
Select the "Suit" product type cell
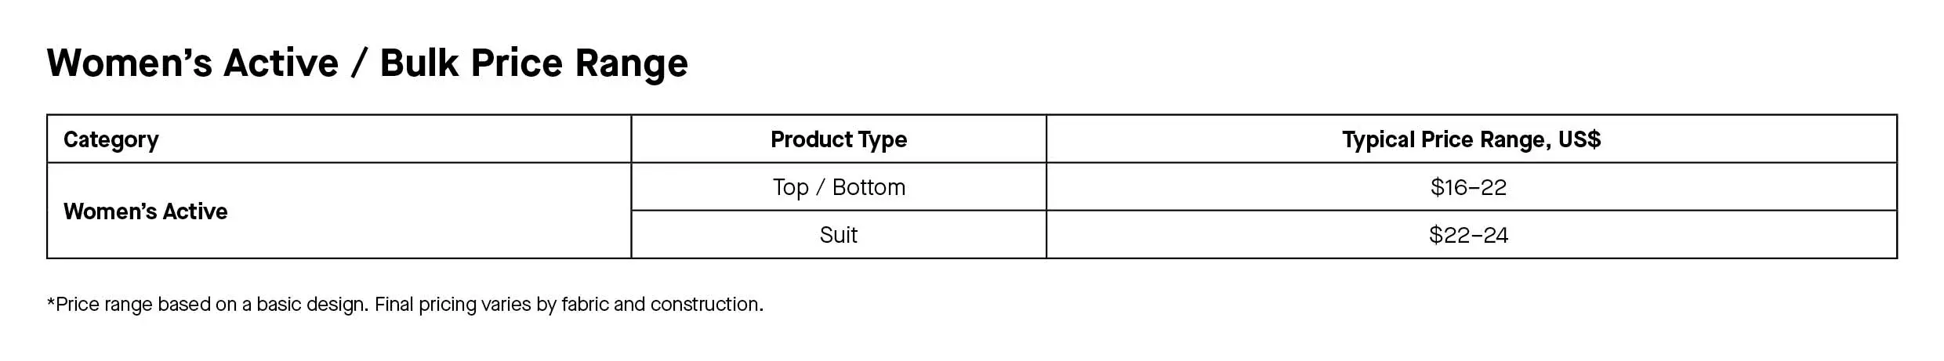click(838, 235)
